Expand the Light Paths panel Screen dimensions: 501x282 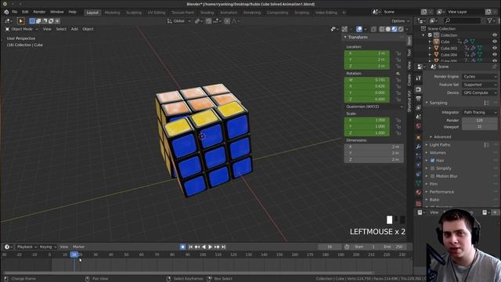coord(440,145)
